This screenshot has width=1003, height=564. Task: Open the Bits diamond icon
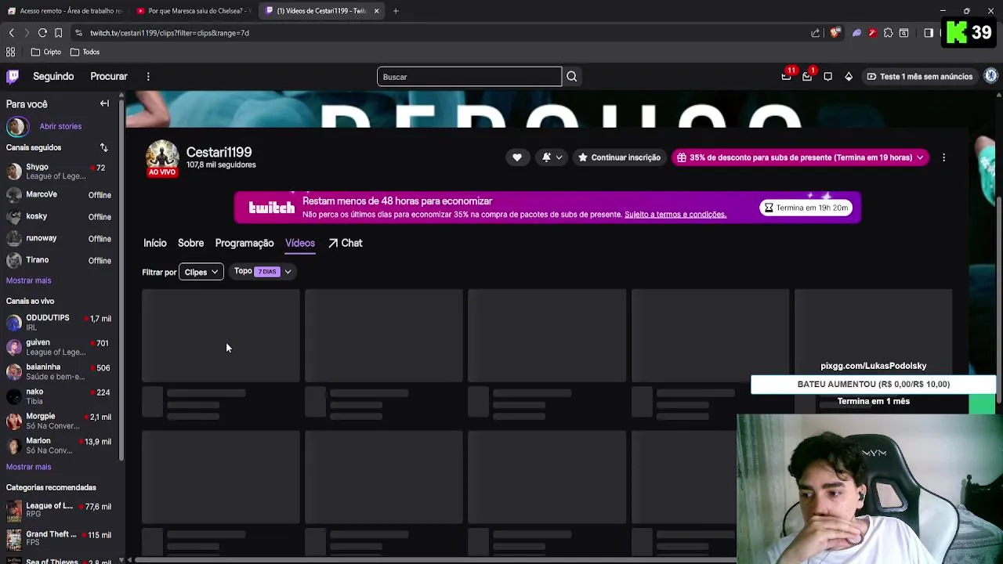(x=849, y=76)
